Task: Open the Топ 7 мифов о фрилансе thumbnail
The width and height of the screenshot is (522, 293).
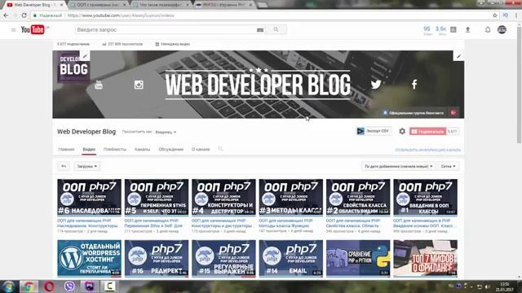Action: click(426, 259)
